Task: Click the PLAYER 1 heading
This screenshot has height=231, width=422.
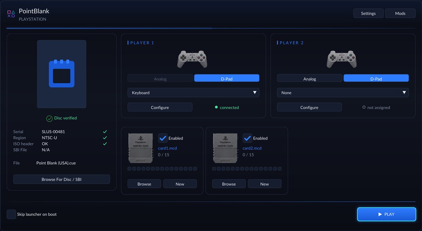Action: pos(142,43)
